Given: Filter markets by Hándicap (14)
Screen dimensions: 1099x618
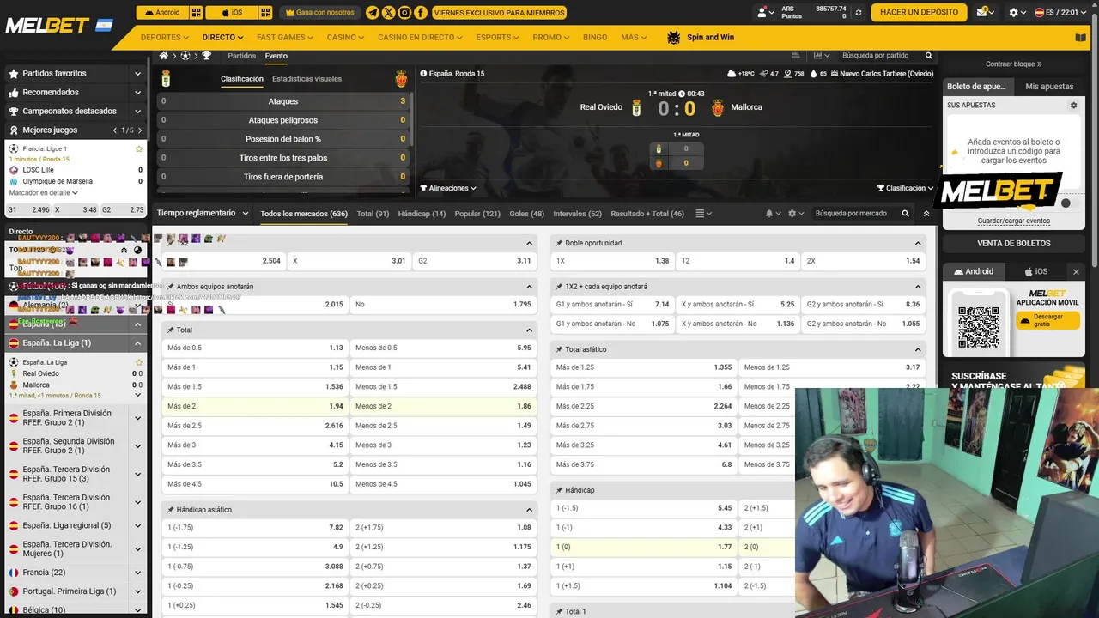Looking at the screenshot, I should [x=422, y=214].
